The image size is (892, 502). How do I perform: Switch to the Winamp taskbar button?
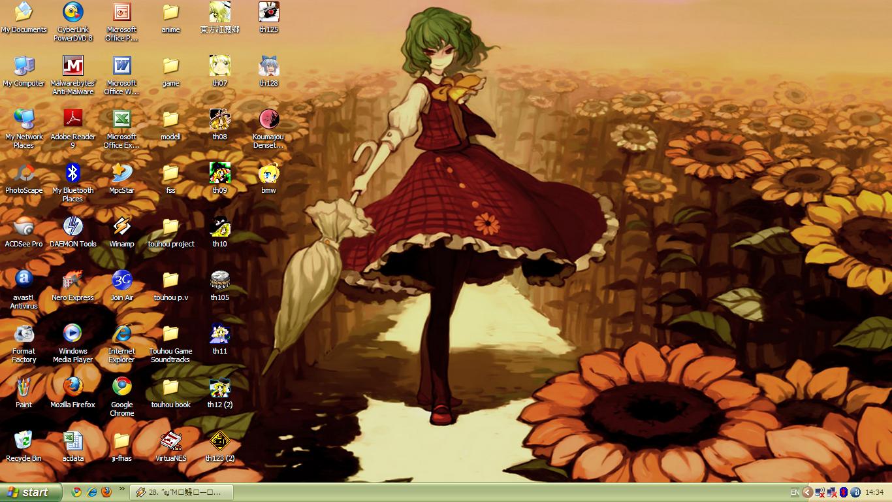pos(181,492)
